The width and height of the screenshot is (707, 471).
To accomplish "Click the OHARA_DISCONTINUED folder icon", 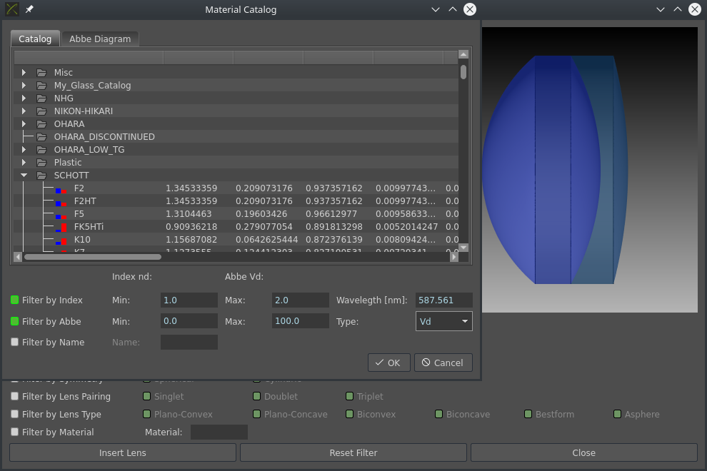I will click(x=42, y=137).
